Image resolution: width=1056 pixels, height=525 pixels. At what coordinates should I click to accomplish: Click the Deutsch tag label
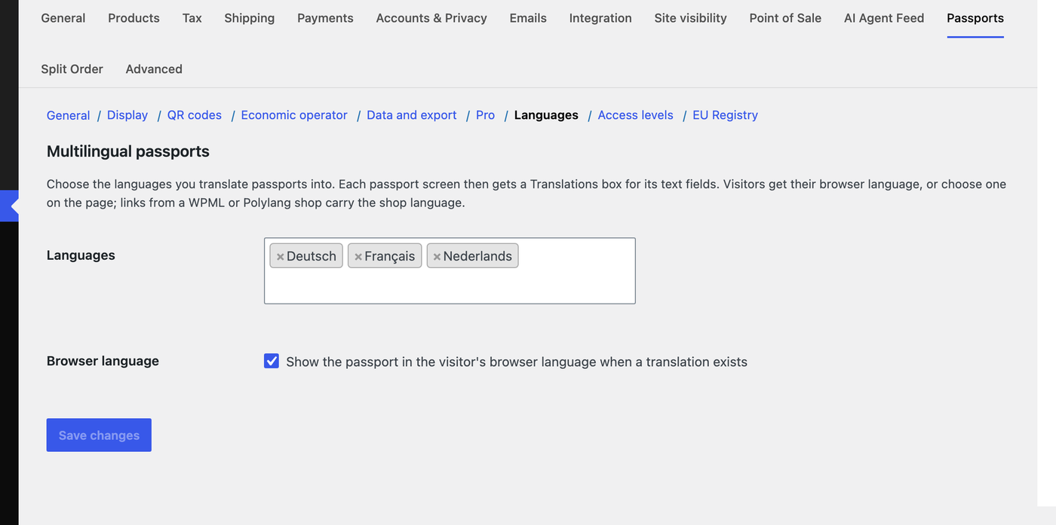[312, 256]
